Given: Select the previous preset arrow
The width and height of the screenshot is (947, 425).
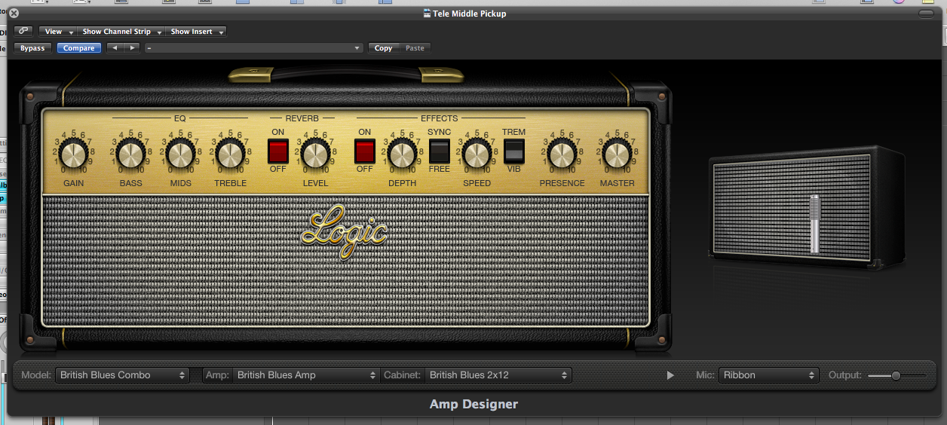Looking at the screenshot, I should (x=115, y=48).
